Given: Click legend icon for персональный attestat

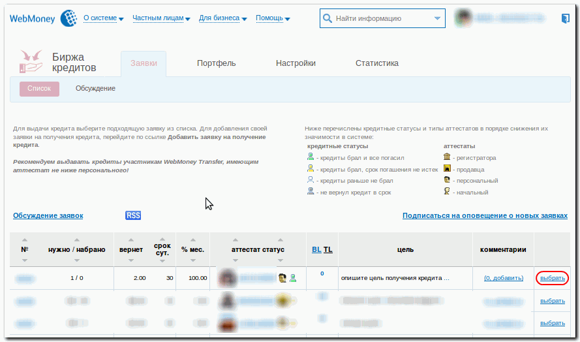Looking at the screenshot, I should (447, 180).
